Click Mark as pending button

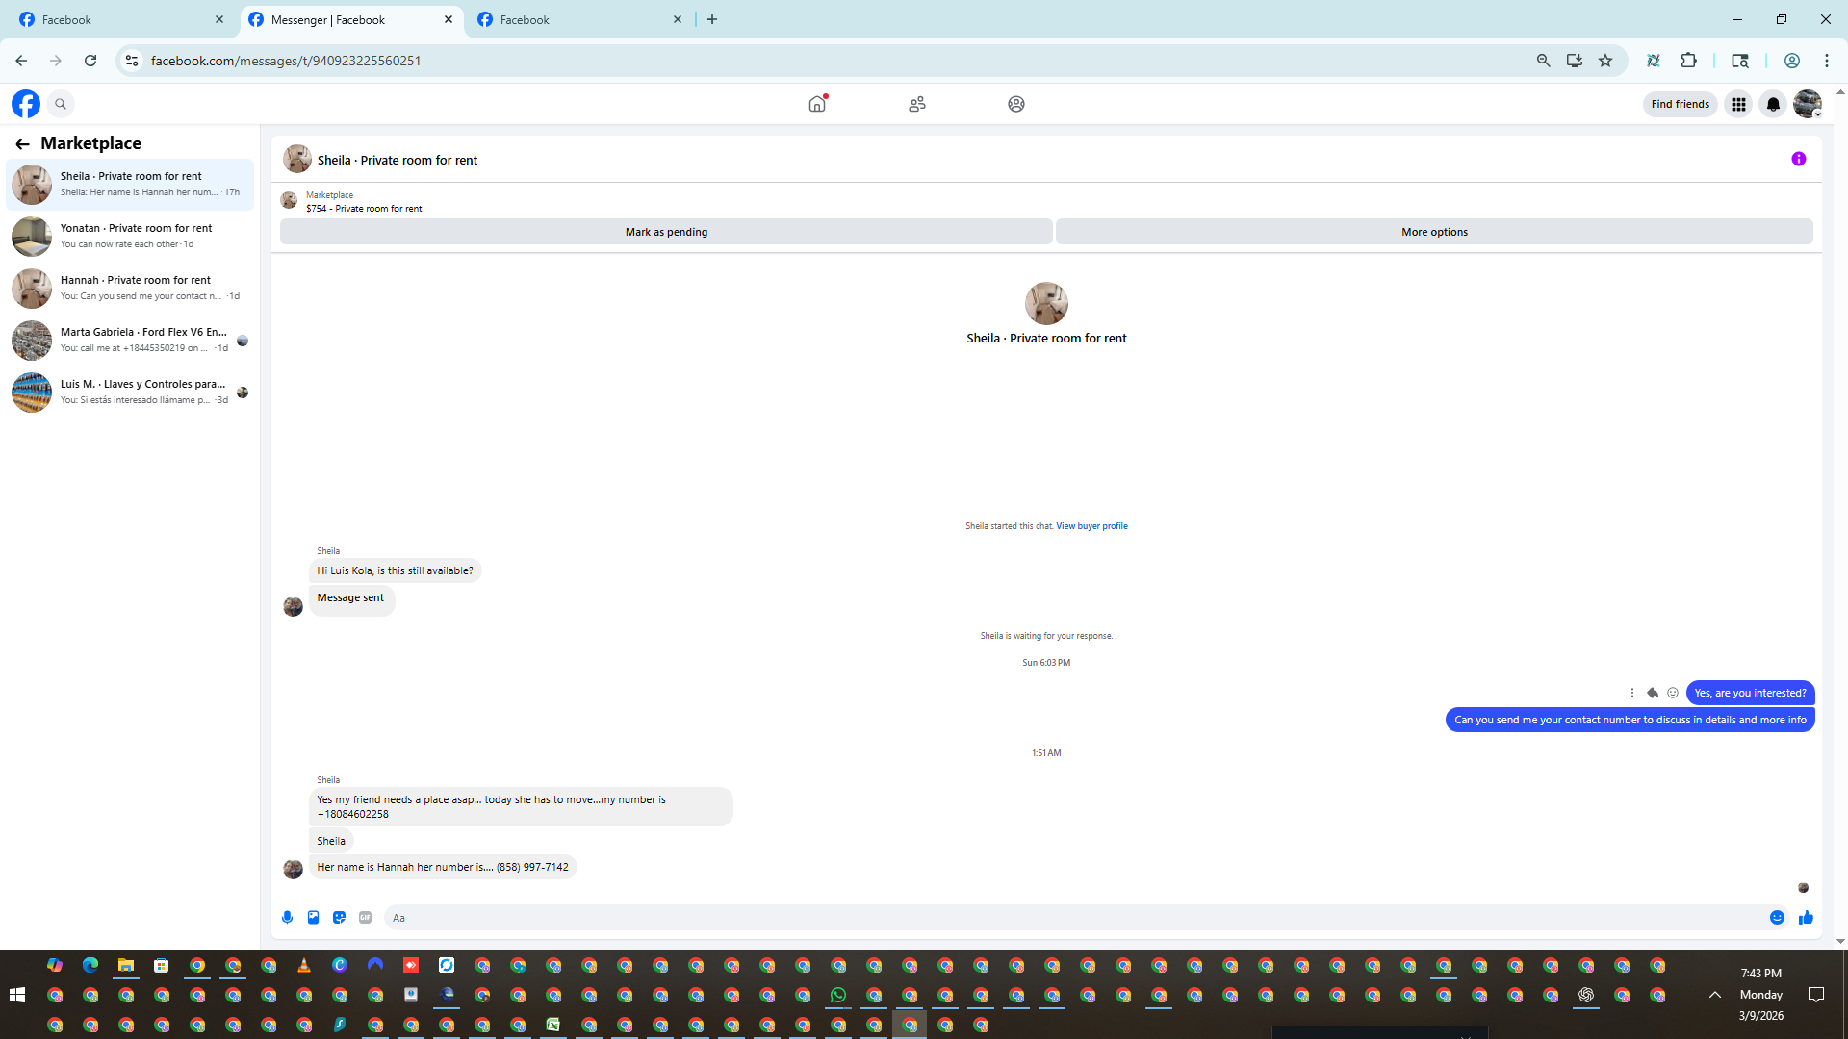pos(666,232)
